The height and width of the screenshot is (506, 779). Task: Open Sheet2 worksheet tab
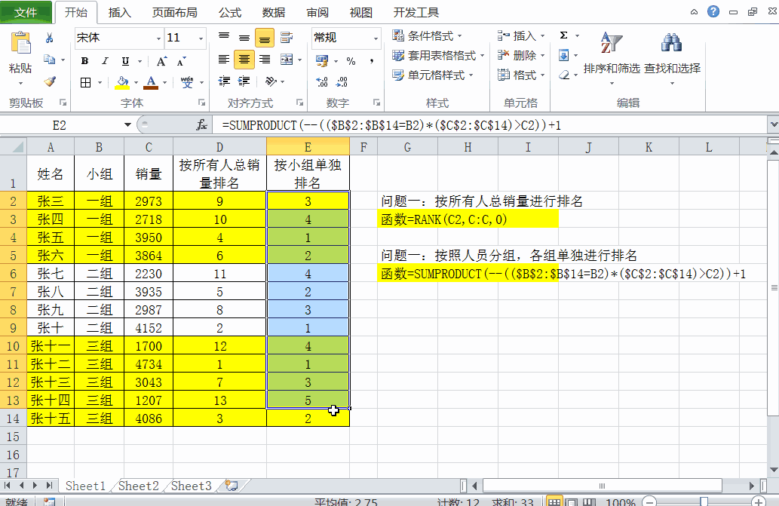coord(139,486)
